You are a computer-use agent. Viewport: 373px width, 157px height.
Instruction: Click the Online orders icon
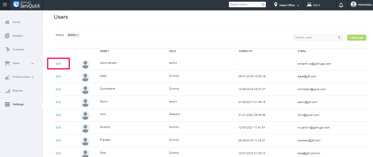point(8,77)
